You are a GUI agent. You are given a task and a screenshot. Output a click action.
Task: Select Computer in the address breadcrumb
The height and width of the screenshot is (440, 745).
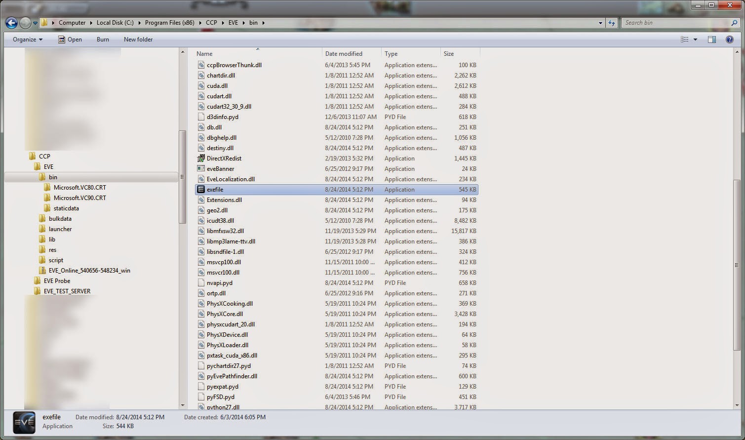[72, 23]
